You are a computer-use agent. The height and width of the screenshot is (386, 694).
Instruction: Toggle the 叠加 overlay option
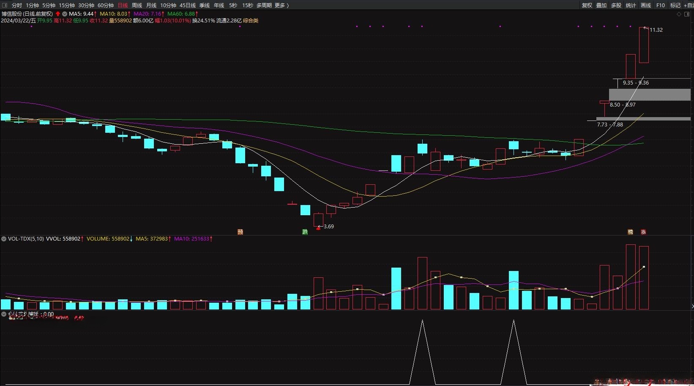601,5
